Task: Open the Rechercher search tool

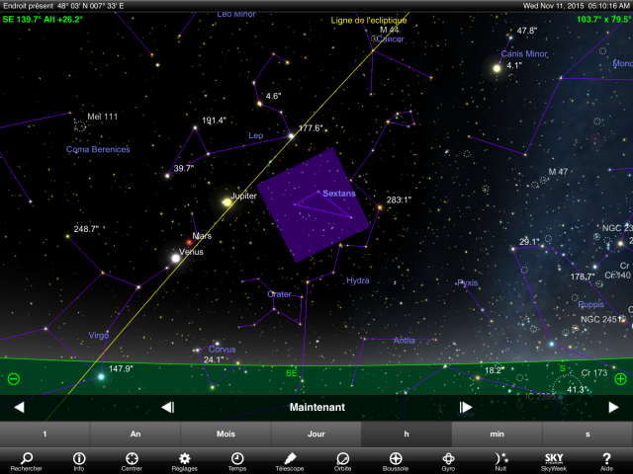Action: coord(27,461)
